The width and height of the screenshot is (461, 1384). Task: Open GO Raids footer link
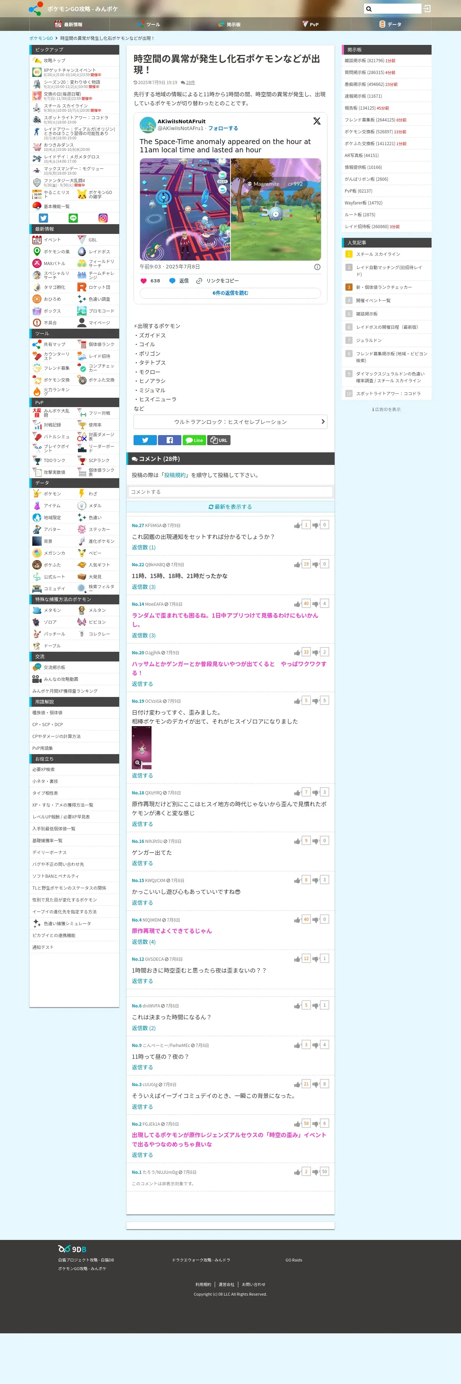tap(294, 1260)
